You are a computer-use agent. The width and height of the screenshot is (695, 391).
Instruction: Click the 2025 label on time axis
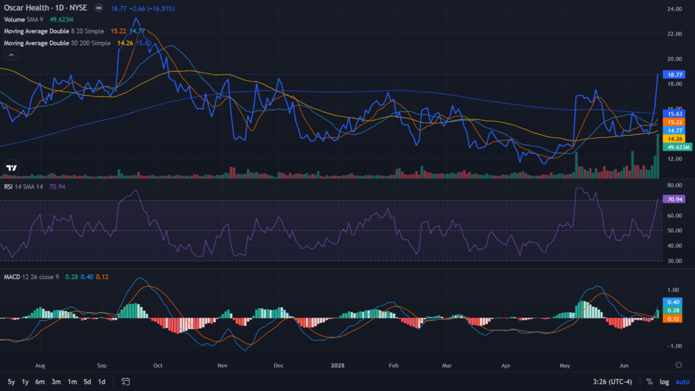(338, 366)
